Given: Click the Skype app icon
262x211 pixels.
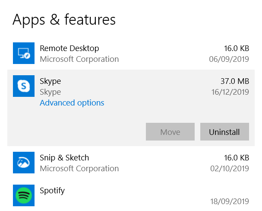Looking at the screenshot, I should click(x=24, y=86).
